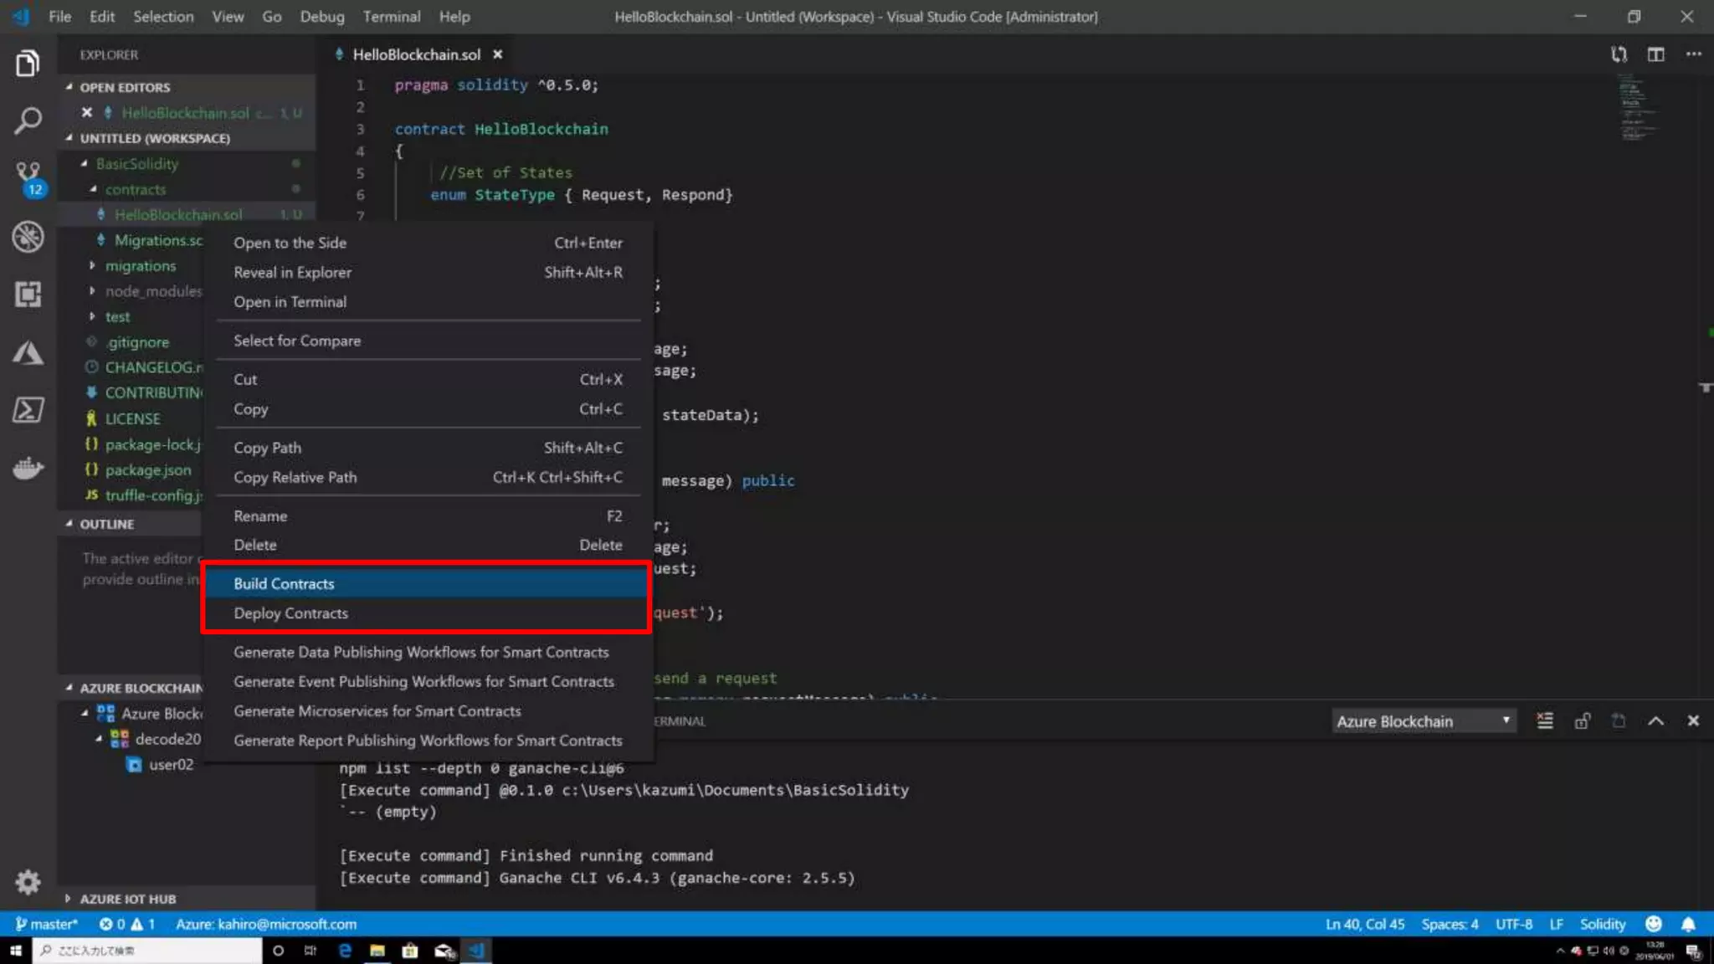Open the Debug view (crossed bug icon)

pyautogui.click(x=28, y=237)
